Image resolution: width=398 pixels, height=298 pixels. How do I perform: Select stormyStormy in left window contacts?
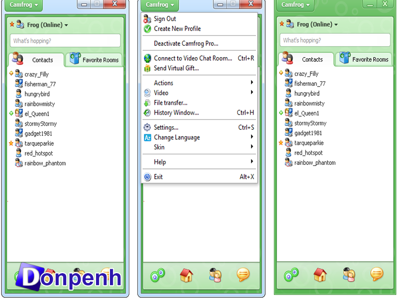click(41, 124)
